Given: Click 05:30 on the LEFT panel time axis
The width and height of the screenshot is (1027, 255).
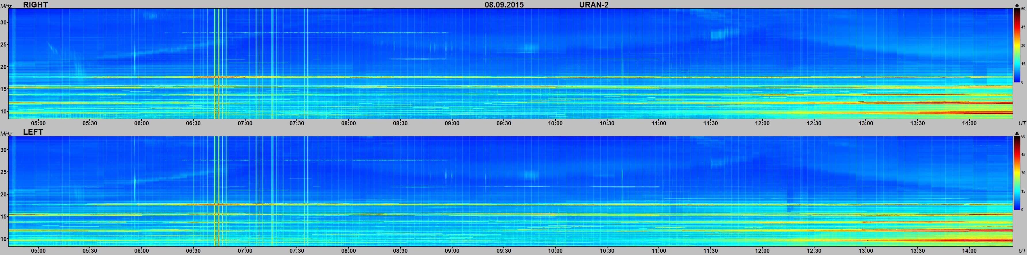Looking at the screenshot, I should [x=90, y=251].
